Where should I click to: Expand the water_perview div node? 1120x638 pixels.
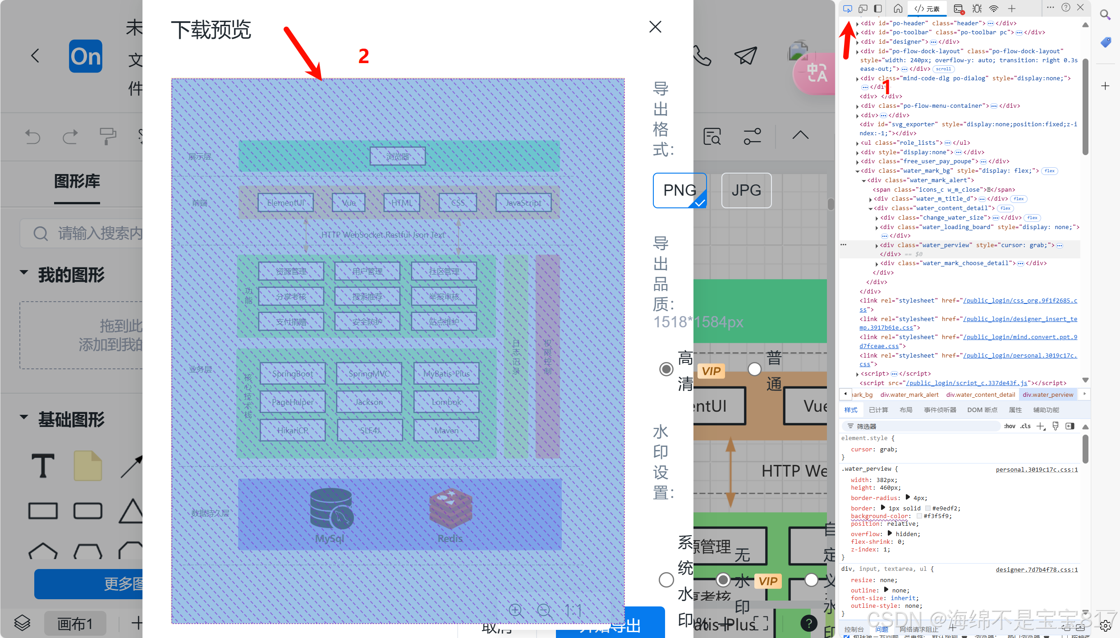click(877, 246)
